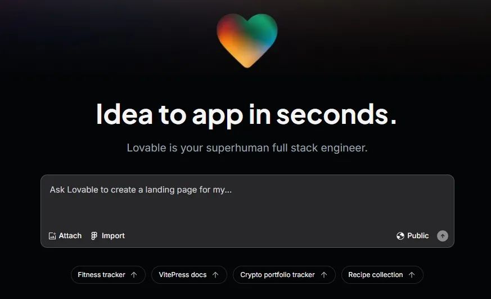The width and height of the screenshot is (491, 299).
Task: Pick the Crypto portfolio tracker suggestion
Action: click(x=277, y=275)
